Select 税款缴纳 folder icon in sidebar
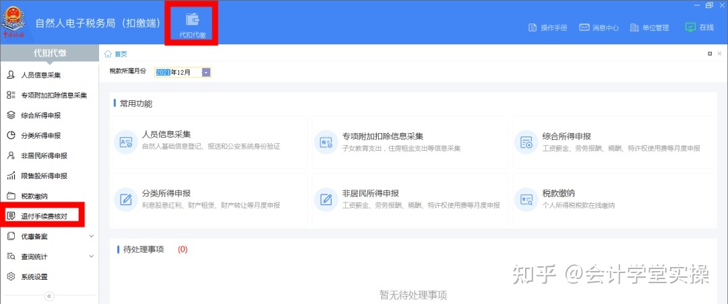The height and width of the screenshot is (304, 728). (11, 196)
